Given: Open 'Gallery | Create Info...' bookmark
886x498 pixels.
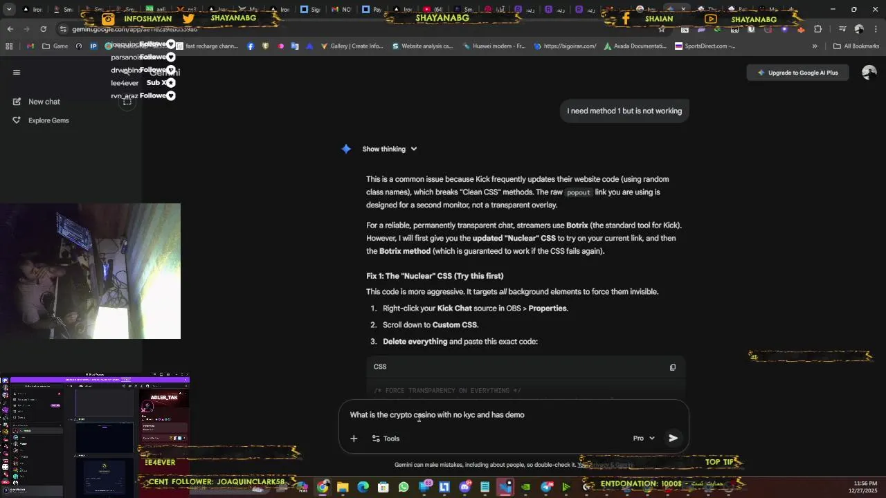Looking at the screenshot, I should click(x=352, y=46).
